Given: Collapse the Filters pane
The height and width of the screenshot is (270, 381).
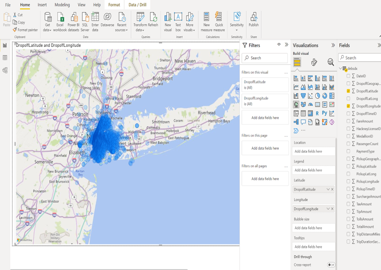Looking at the screenshot, I should click(x=287, y=45).
